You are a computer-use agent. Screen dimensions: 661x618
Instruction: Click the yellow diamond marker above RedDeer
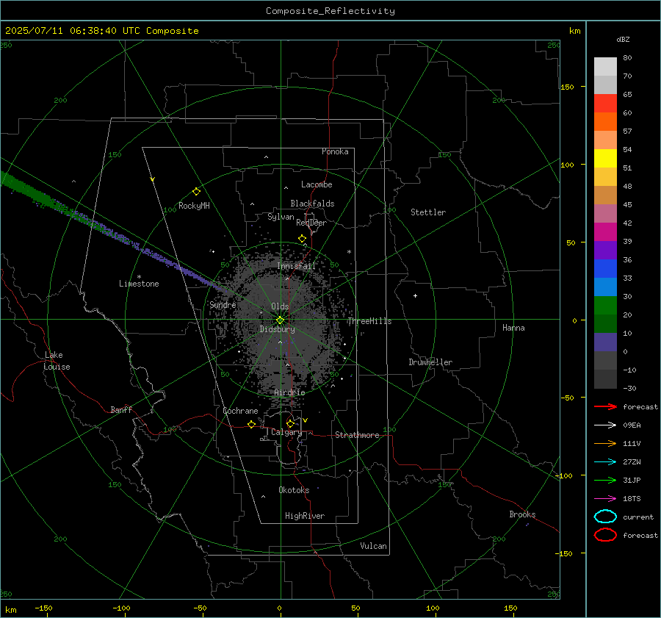tap(303, 239)
